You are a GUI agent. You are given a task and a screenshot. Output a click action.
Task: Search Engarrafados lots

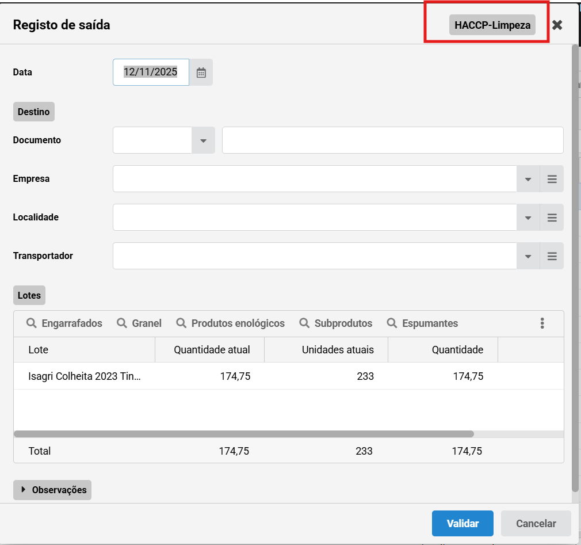point(64,323)
